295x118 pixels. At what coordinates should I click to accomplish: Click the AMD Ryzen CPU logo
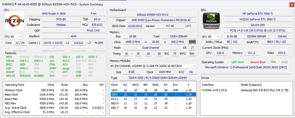coord(14,21)
